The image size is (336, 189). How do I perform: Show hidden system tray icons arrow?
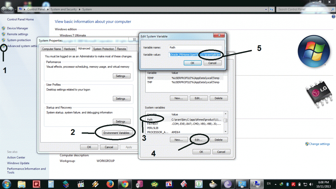[x=276, y=184]
